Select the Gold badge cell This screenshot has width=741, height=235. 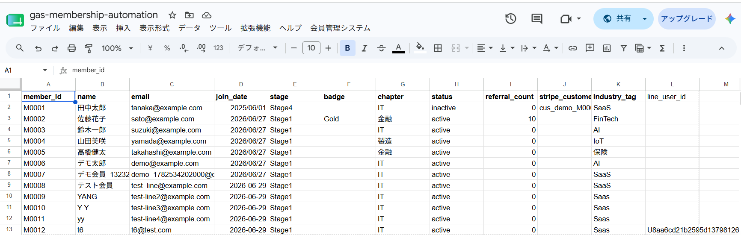(x=349, y=119)
